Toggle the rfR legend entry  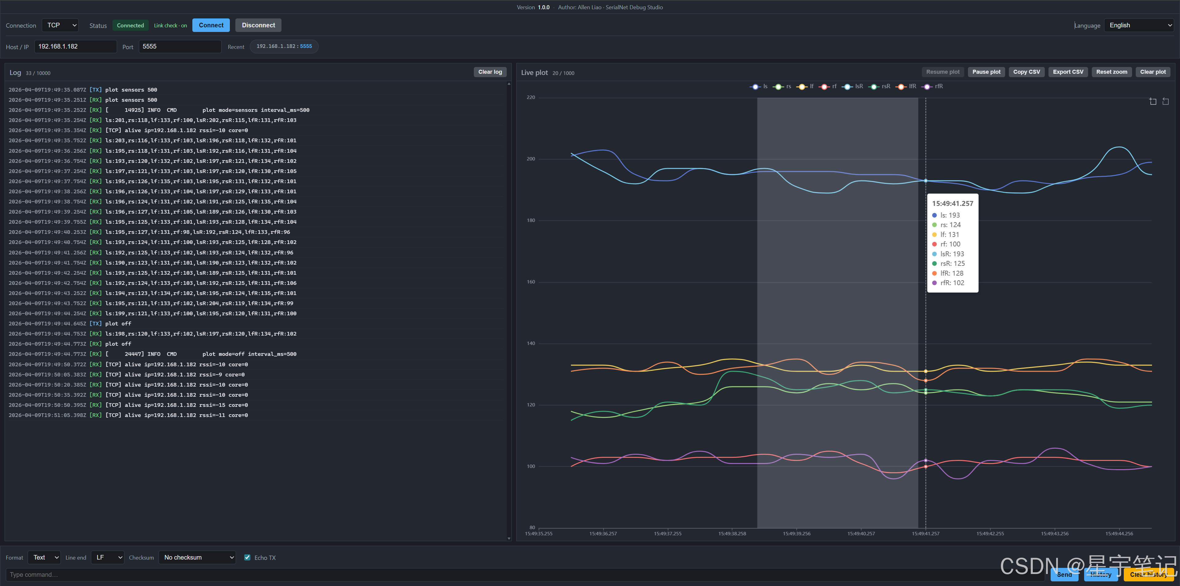[927, 87]
